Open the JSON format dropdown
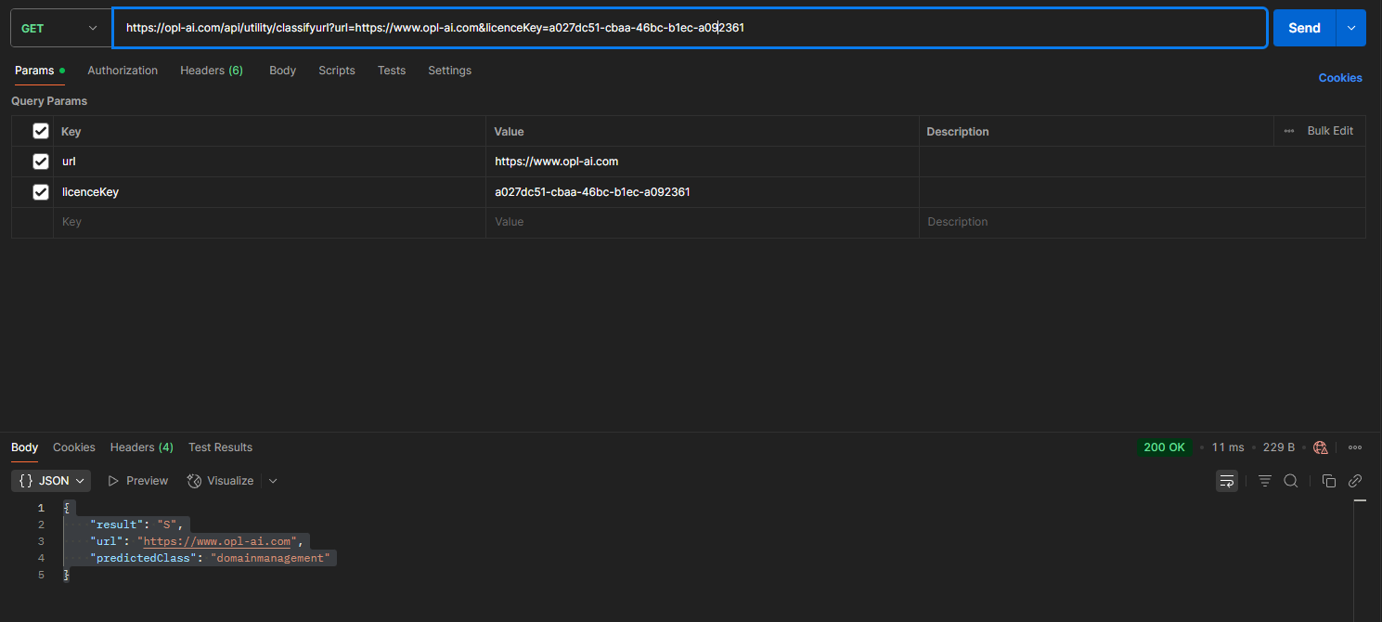Screen dimensions: 1382x622 coord(51,481)
